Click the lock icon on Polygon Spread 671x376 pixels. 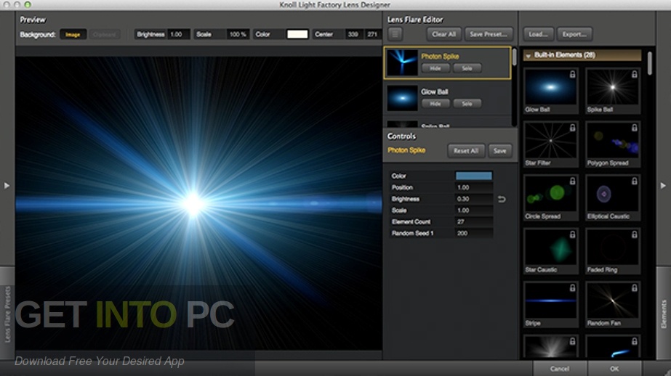click(x=634, y=128)
